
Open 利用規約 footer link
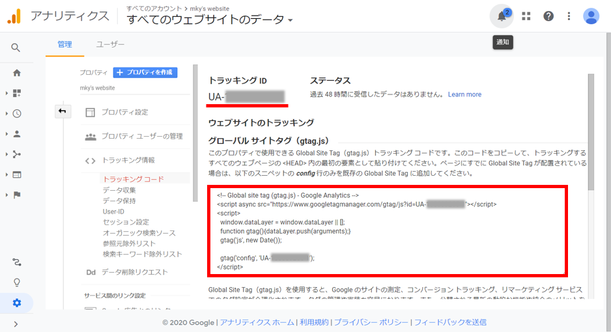(314, 322)
